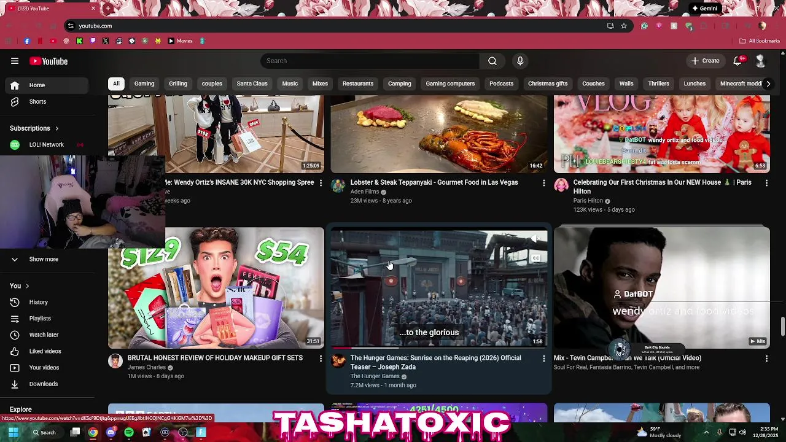Bookmark this page with the star icon
Viewport: 786px width, 442px height.
click(x=624, y=26)
